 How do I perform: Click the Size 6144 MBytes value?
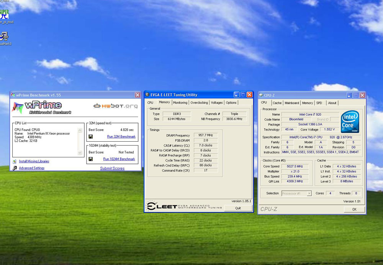click(x=177, y=119)
